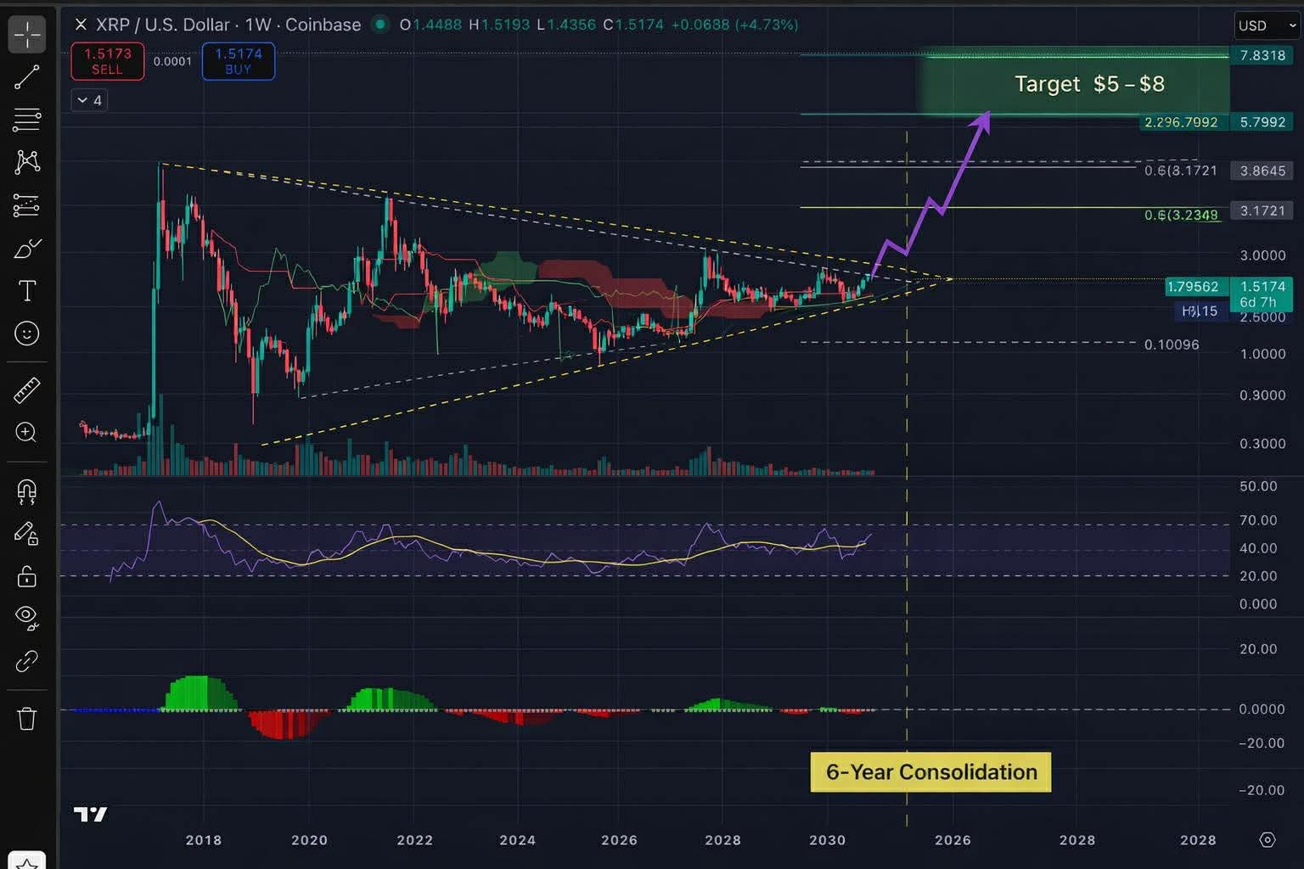The width and height of the screenshot is (1304, 869).
Task: Click the BUY 1.5174 button
Action: pos(239,61)
